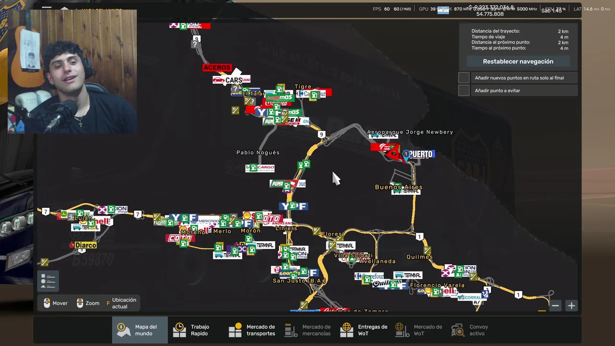The image size is (615, 346).
Task: Click the CARGO company marker near Pablo Nogués
Action: coord(260,168)
